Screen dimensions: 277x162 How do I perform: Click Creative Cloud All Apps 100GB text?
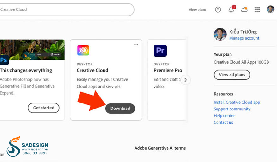point(241,62)
